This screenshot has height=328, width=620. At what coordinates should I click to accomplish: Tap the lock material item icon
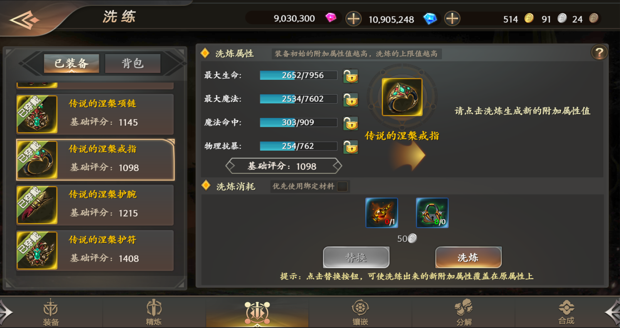[432, 213]
